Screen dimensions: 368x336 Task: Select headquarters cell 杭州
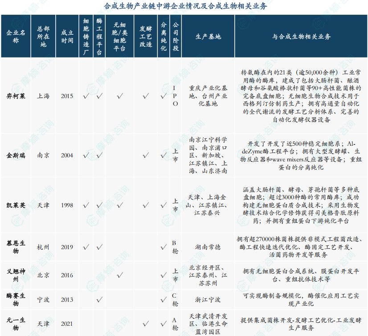click(x=43, y=247)
